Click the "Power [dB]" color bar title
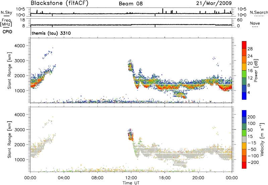 (x=256, y=70)
